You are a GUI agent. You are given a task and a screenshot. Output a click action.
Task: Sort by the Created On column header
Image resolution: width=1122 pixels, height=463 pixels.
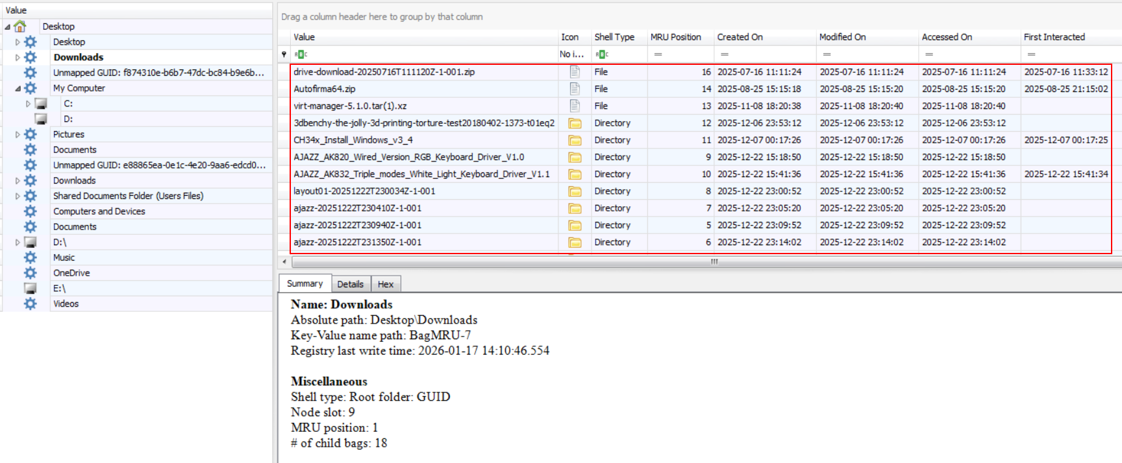point(740,37)
